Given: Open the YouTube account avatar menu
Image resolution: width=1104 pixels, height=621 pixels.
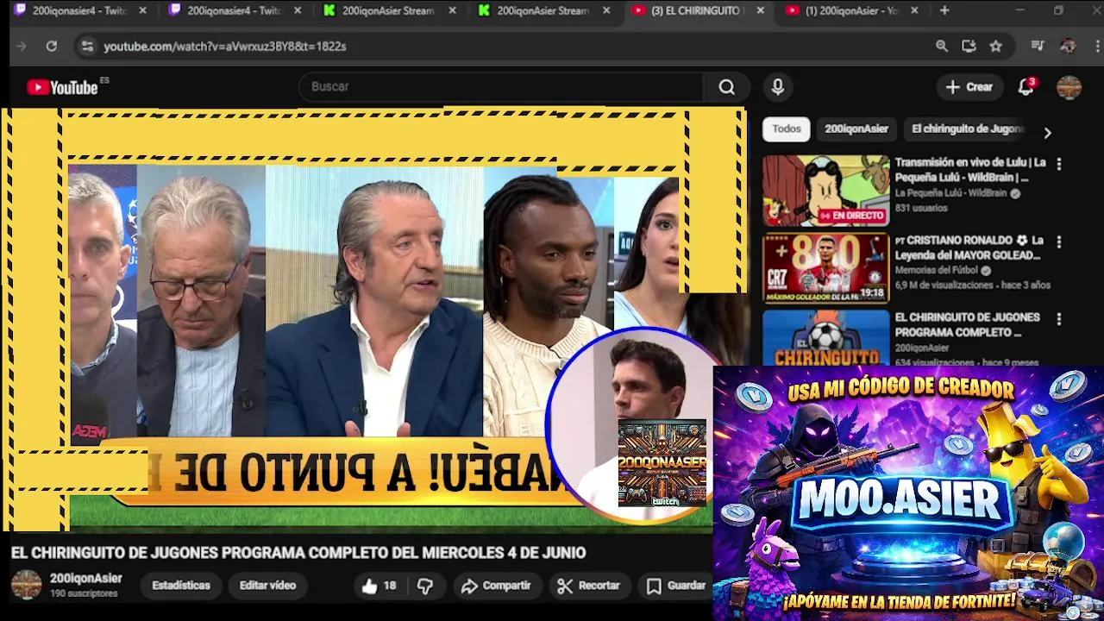Looking at the screenshot, I should click(1069, 87).
